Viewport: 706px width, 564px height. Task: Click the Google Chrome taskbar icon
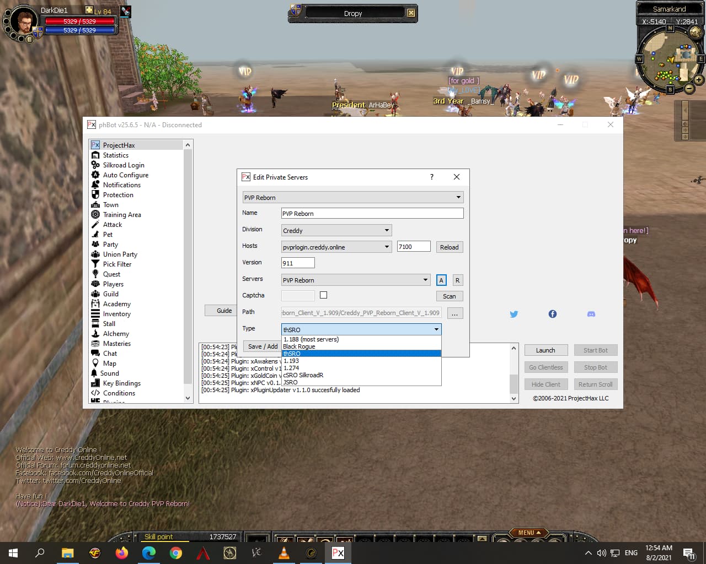175,553
